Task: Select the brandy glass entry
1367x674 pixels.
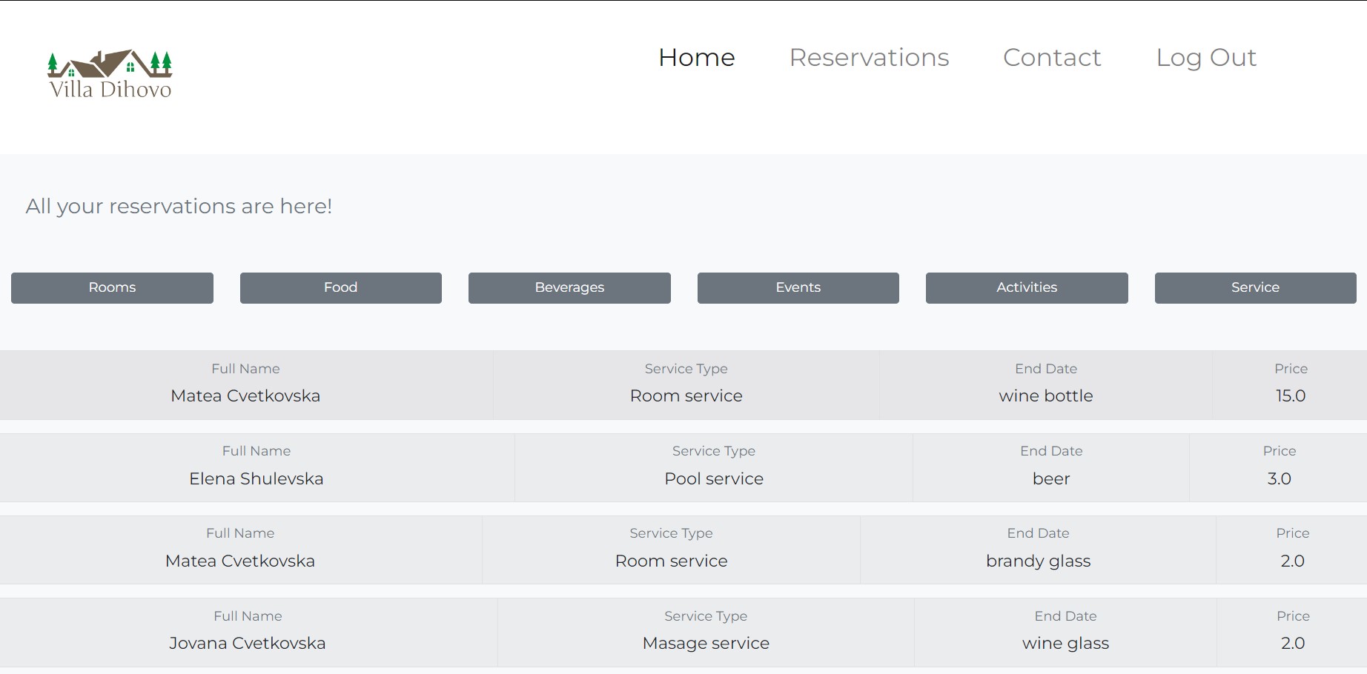Action: (1038, 561)
